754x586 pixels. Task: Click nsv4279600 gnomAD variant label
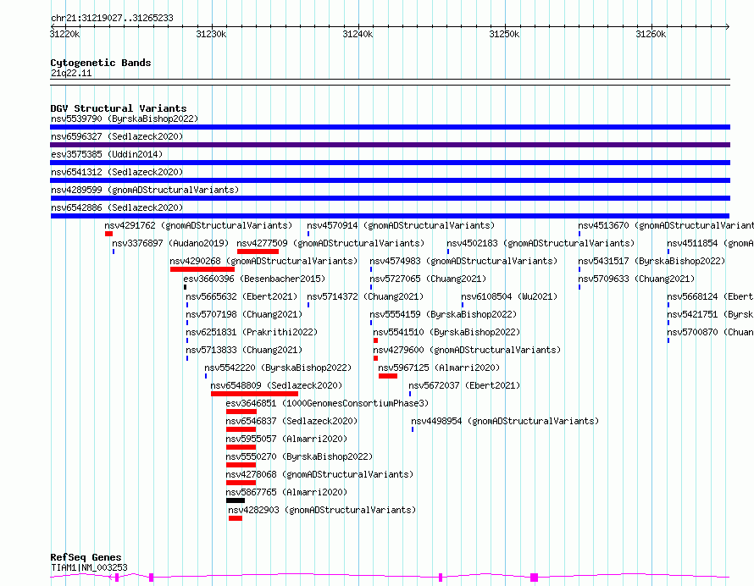click(467, 350)
